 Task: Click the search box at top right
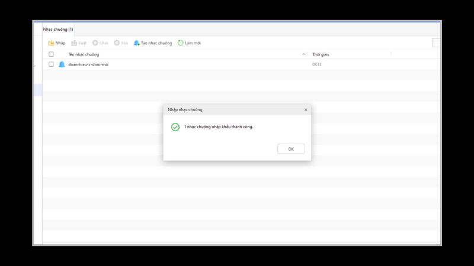[x=436, y=43]
